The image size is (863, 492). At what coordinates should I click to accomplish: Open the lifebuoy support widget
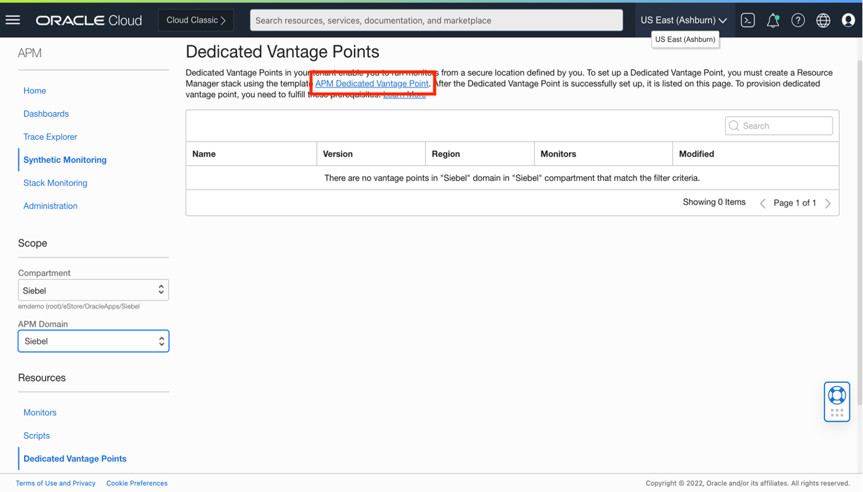click(x=837, y=401)
